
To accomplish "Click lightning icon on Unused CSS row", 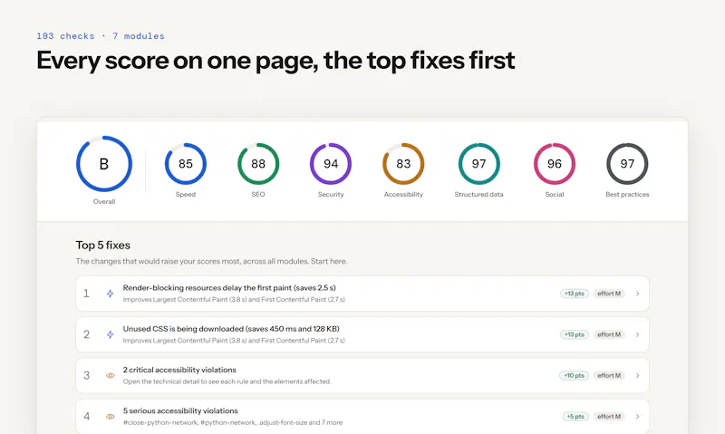I will [110, 334].
